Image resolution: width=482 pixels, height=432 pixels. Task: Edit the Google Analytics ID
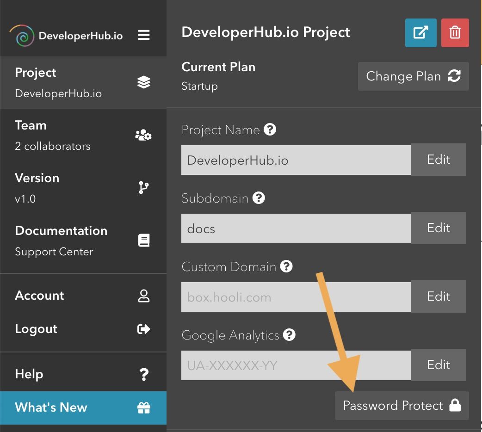pyautogui.click(x=439, y=364)
